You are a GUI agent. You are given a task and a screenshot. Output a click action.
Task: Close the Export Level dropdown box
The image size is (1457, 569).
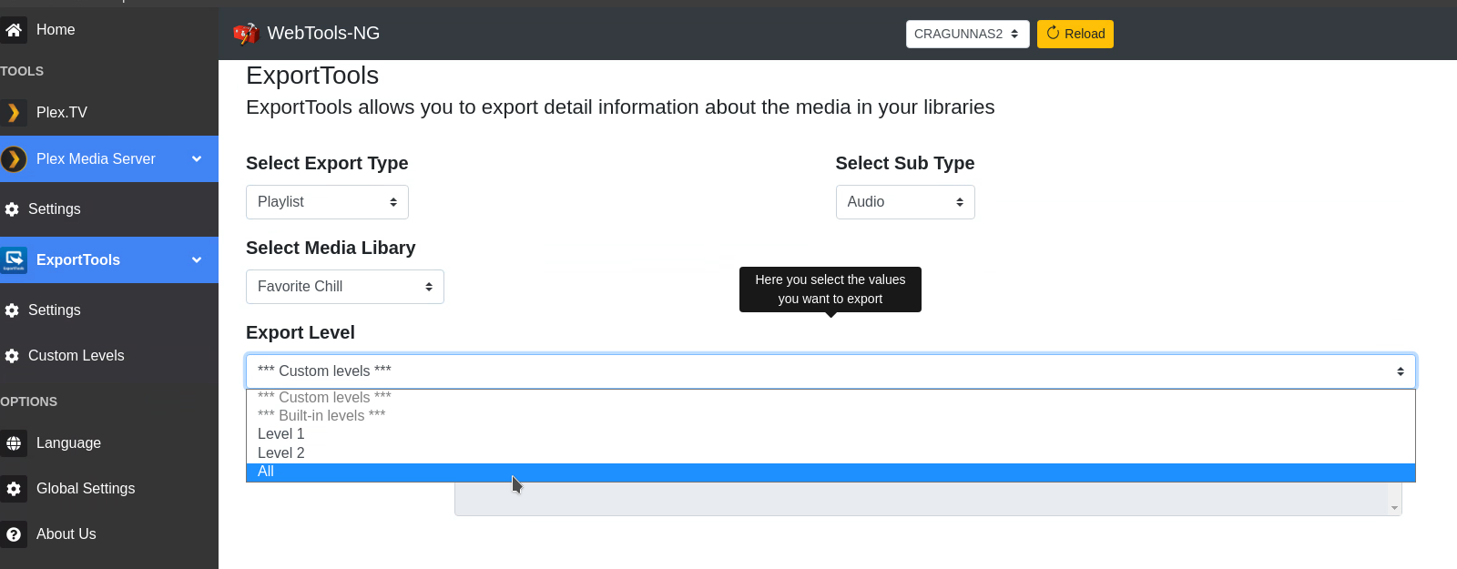830,371
